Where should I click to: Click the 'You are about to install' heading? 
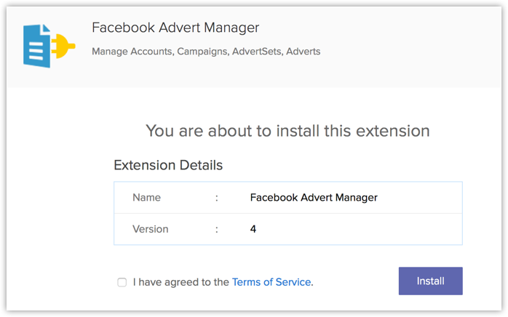[287, 131]
